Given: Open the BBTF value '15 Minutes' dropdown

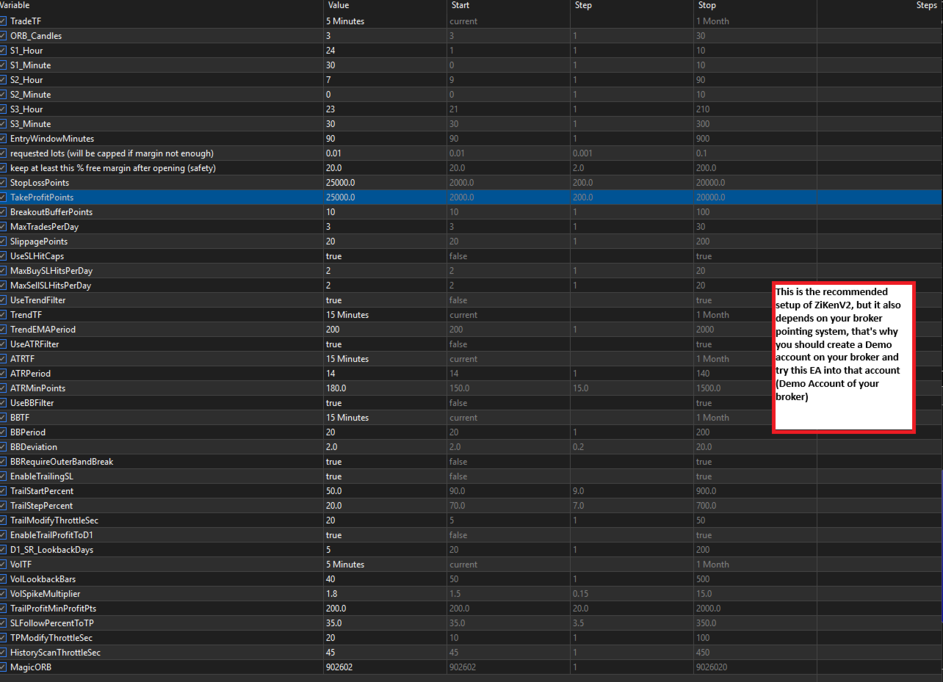Looking at the screenshot, I should (x=384, y=418).
